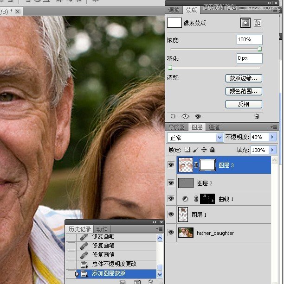284x284 pixels.
Task: Click the healing brush icon in third 修复画笔 row
Action: (x=84, y=255)
